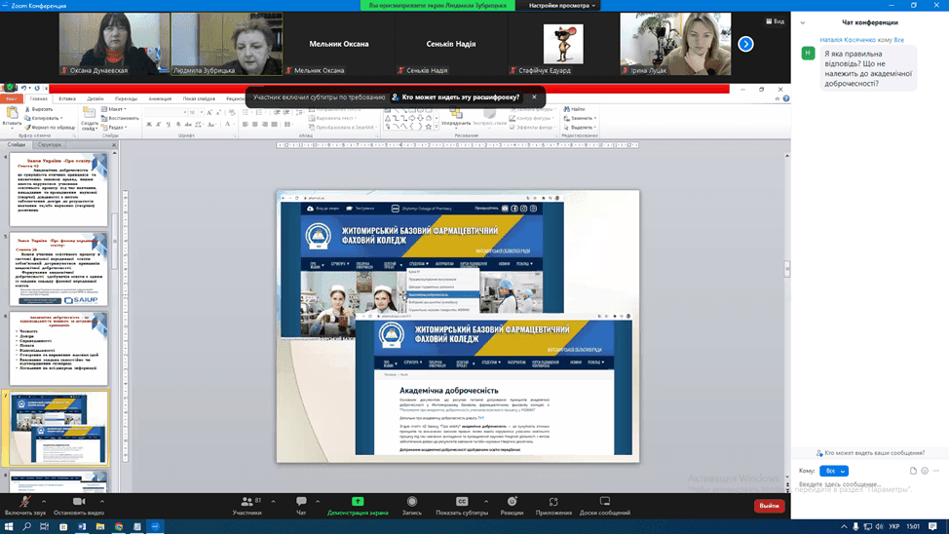Expand video options arrow next to 'Остановить видео'

point(101,501)
